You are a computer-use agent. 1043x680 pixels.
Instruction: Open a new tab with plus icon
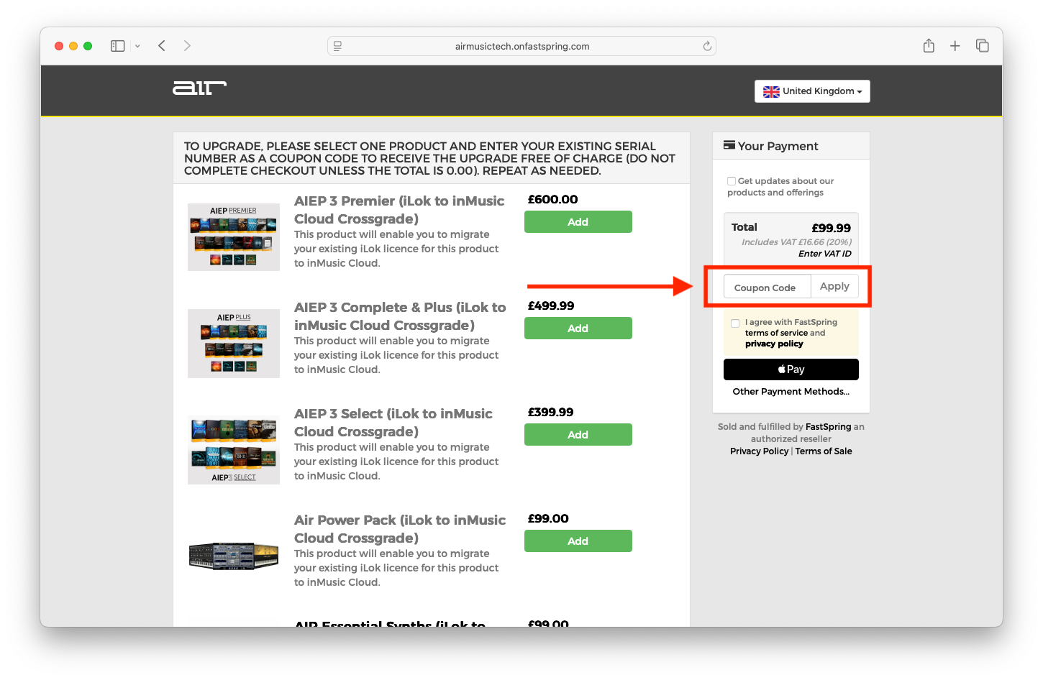(955, 46)
